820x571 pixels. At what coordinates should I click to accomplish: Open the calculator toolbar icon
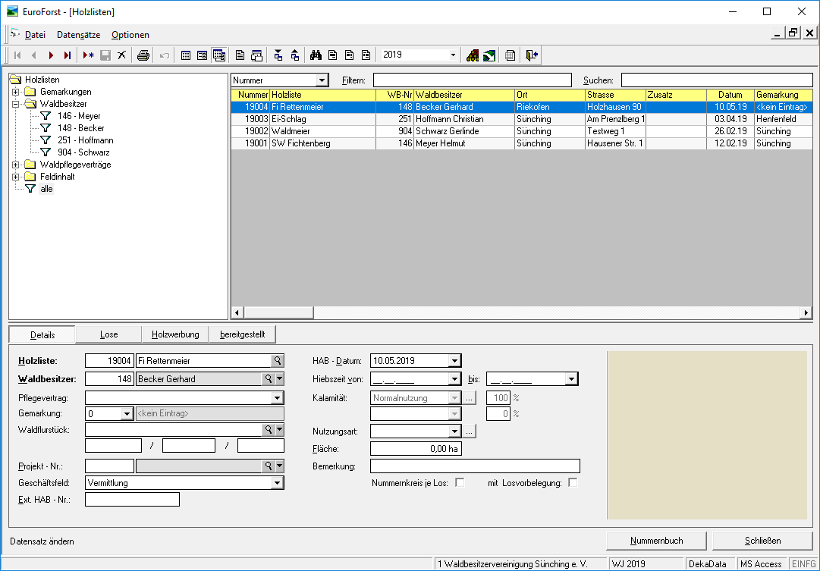[511, 55]
